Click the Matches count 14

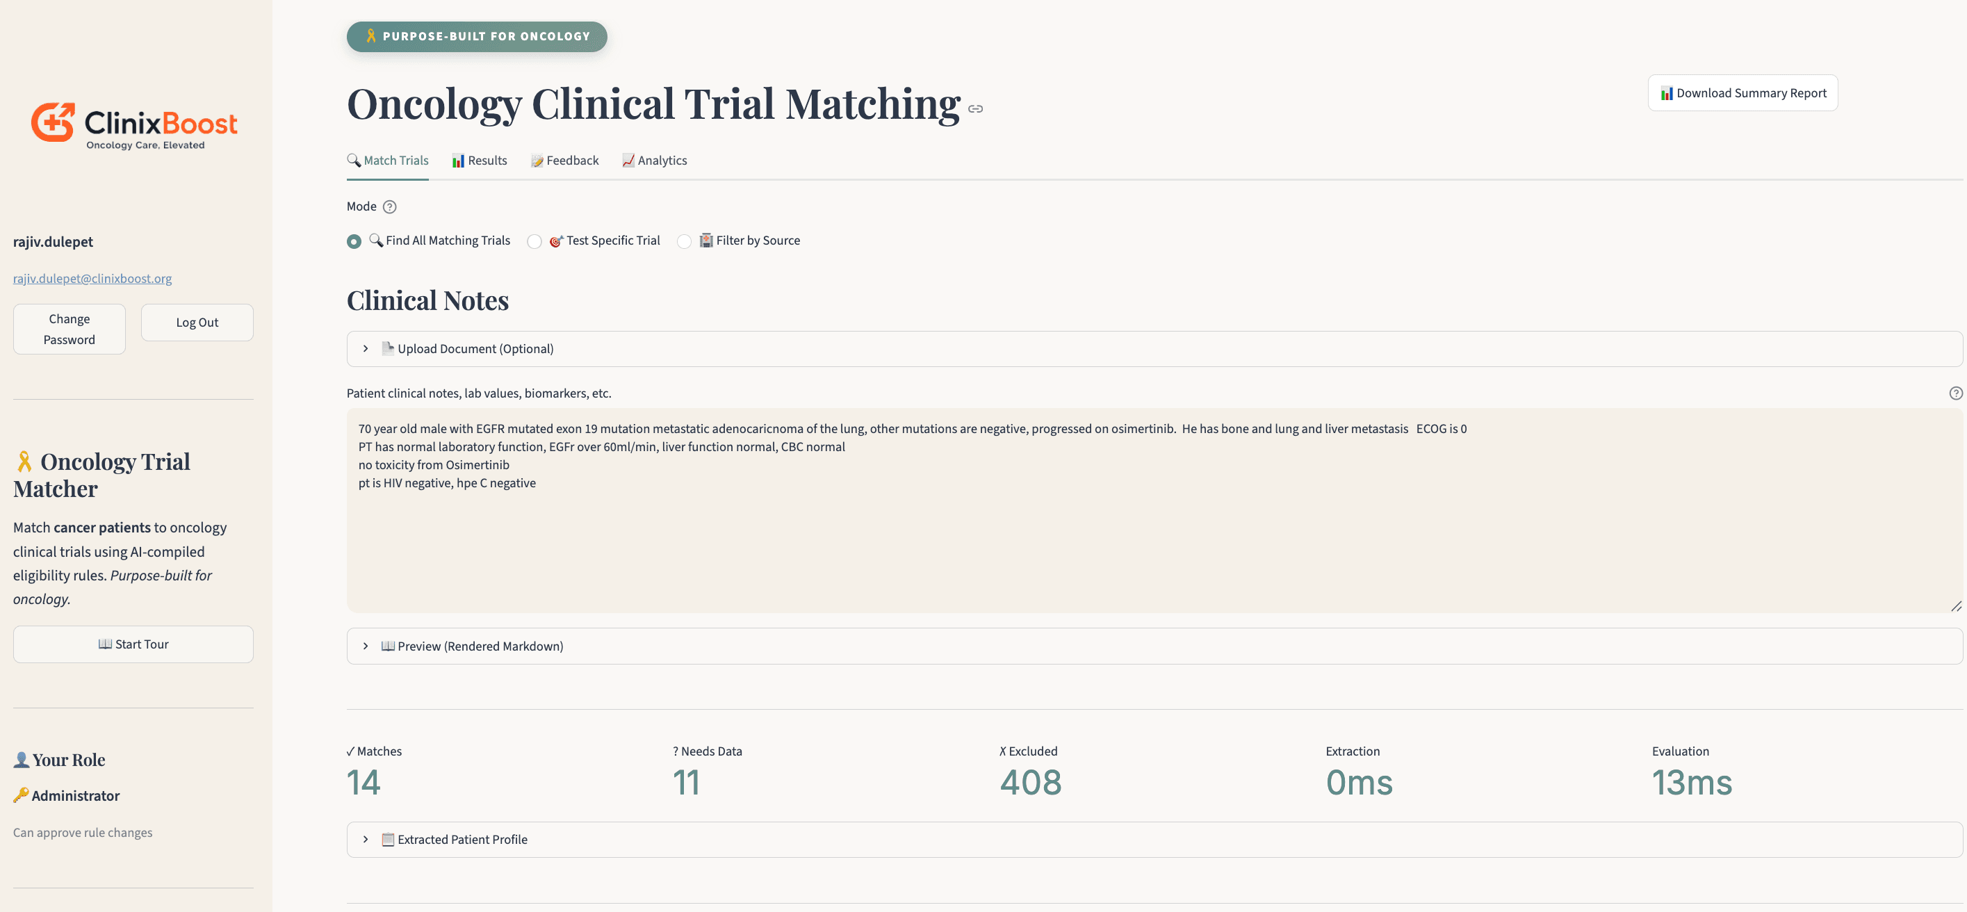point(364,782)
